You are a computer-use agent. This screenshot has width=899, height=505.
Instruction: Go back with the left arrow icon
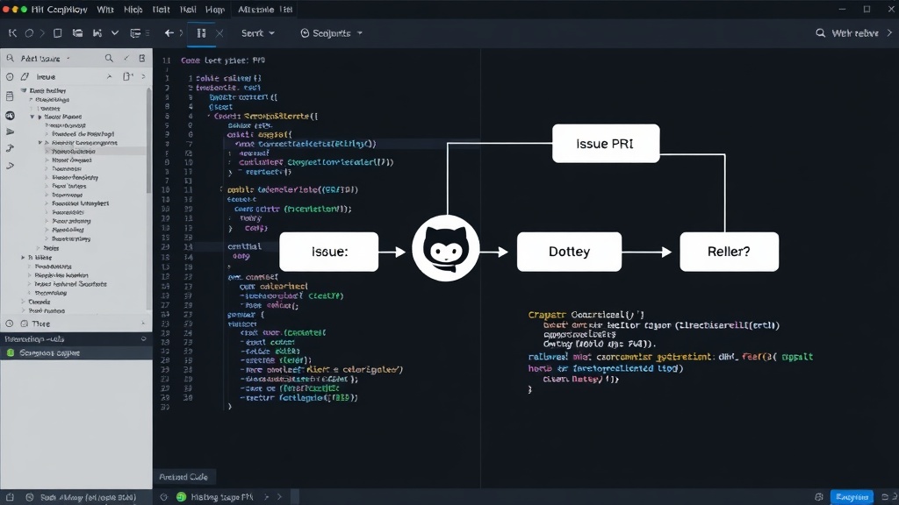(x=169, y=33)
